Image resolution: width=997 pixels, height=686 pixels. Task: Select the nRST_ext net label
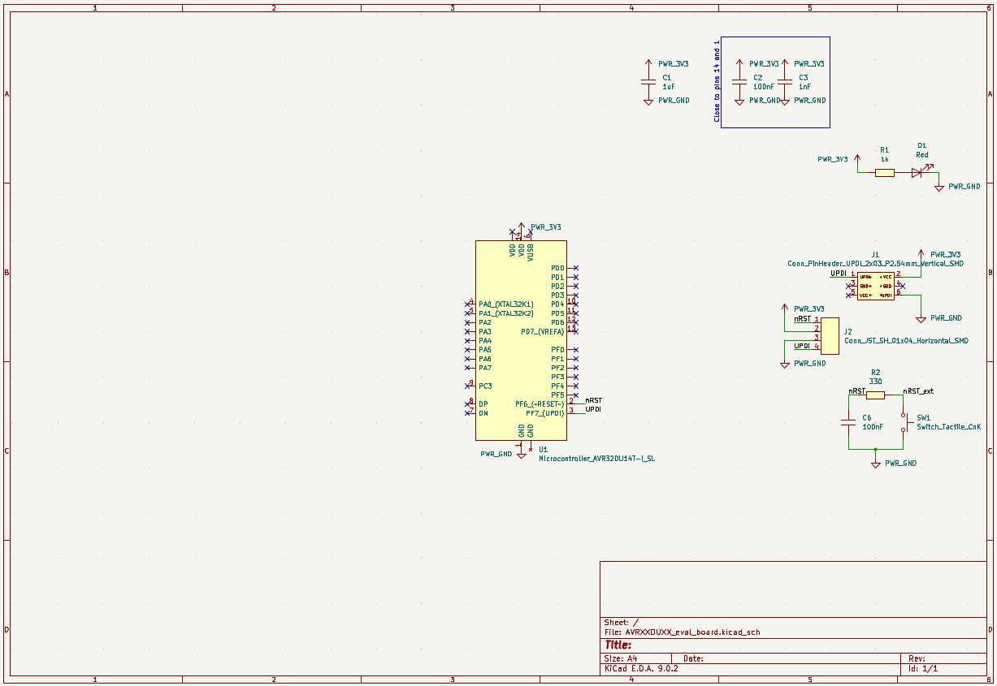pyautogui.click(x=918, y=391)
